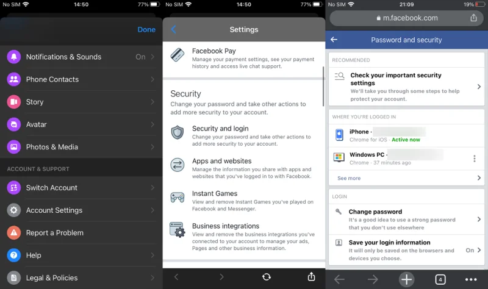The width and height of the screenshot is (488, 289).
Task: Tap Settings panel bottom back chevron
Action: pyautogui.click(x=176, y=277)
